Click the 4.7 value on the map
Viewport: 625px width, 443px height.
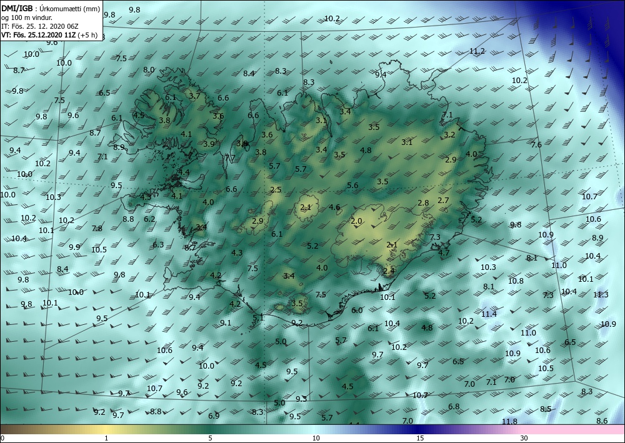click(444, 252)
